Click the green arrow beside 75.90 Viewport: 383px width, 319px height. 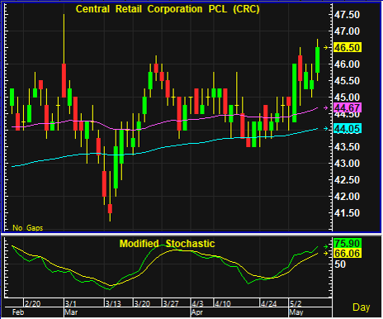326,246
